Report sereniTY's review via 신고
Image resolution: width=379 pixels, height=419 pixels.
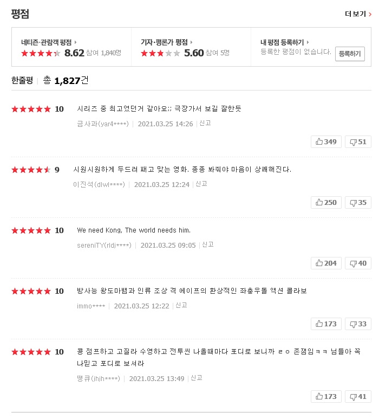tap(208, 244)
